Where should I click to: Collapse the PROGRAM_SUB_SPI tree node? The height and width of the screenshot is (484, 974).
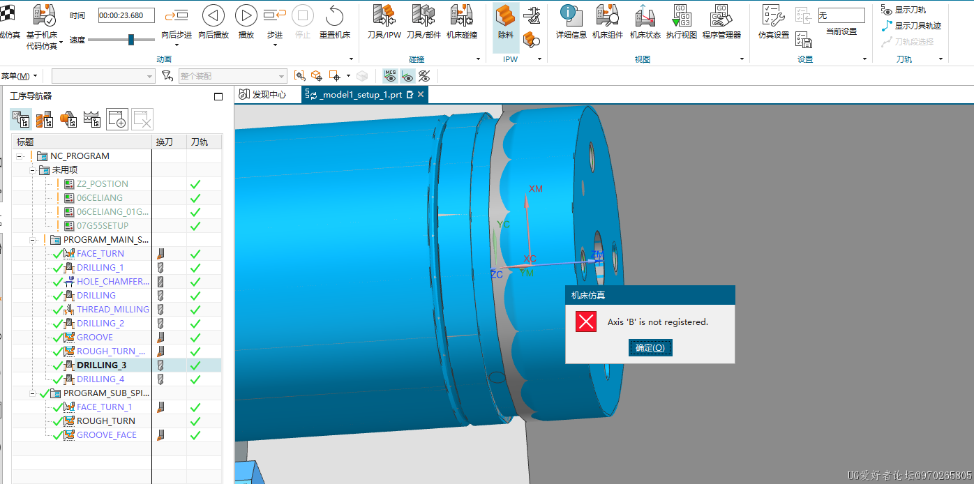[32, 393]
